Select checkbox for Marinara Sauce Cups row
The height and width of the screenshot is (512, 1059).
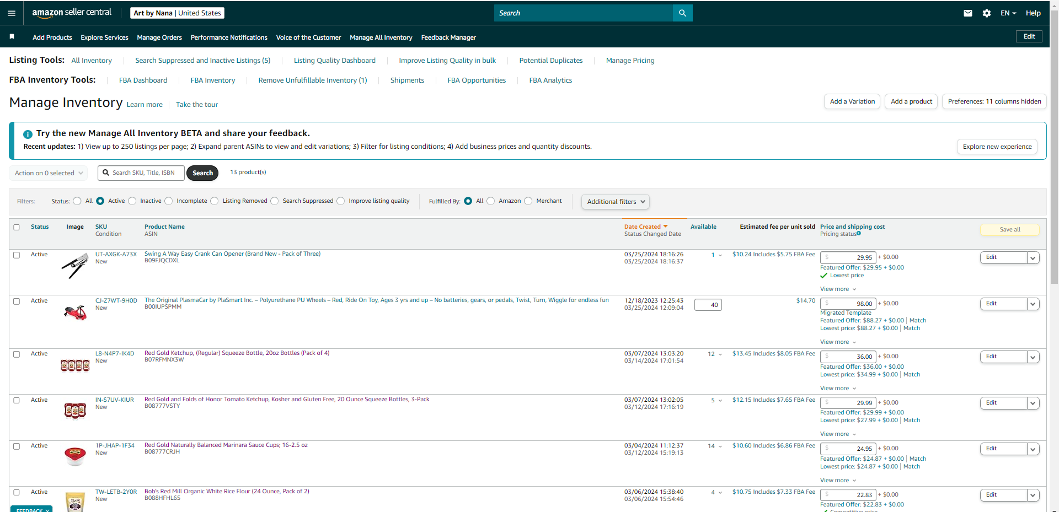(17, 446)
